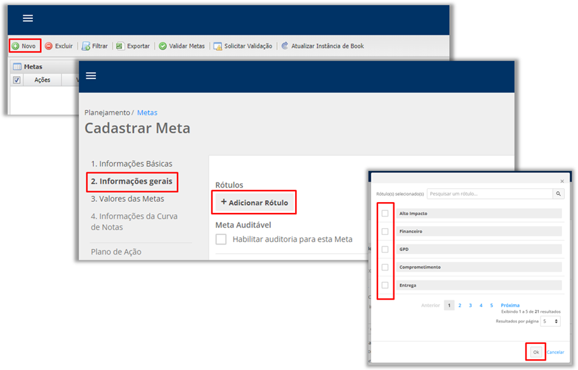Click the Novo green plus icon
Image resolution: width=578 pixels, height=370 pixels.
(x=15, y=46)
